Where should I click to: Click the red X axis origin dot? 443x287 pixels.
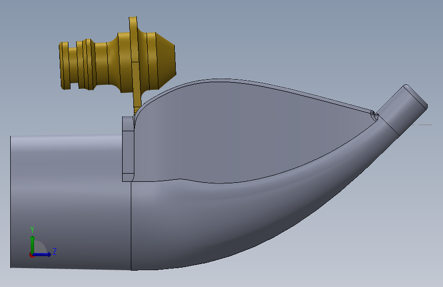[x=31, y=255]
